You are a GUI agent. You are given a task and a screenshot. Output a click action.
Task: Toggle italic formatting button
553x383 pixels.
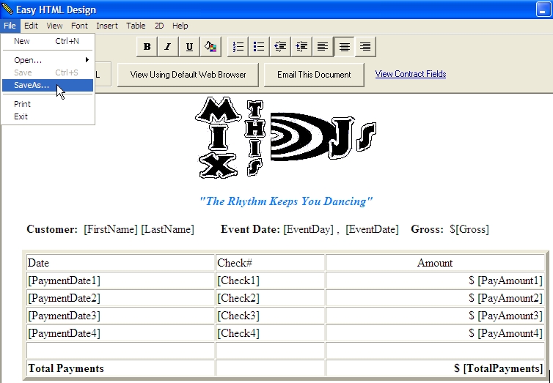coord(168,47)
